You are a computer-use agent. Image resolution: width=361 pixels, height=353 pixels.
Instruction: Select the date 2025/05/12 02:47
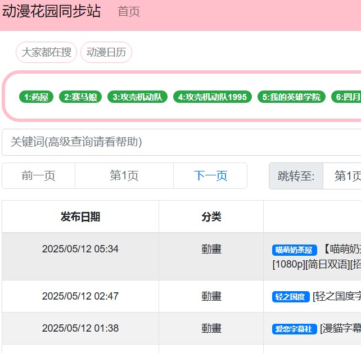[80, 296]
